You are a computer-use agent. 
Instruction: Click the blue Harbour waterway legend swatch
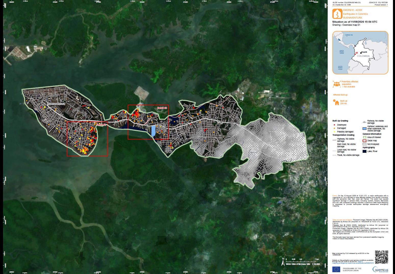(364, 128)
